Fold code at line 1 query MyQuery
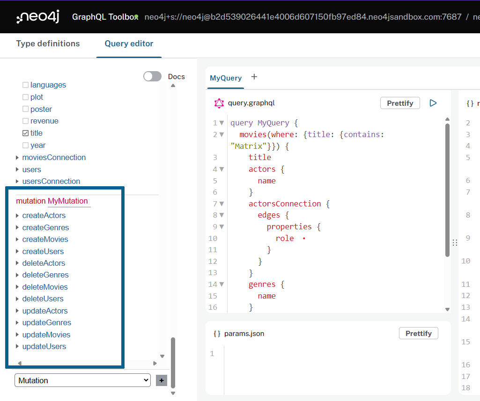 click(x=222, y=123)
